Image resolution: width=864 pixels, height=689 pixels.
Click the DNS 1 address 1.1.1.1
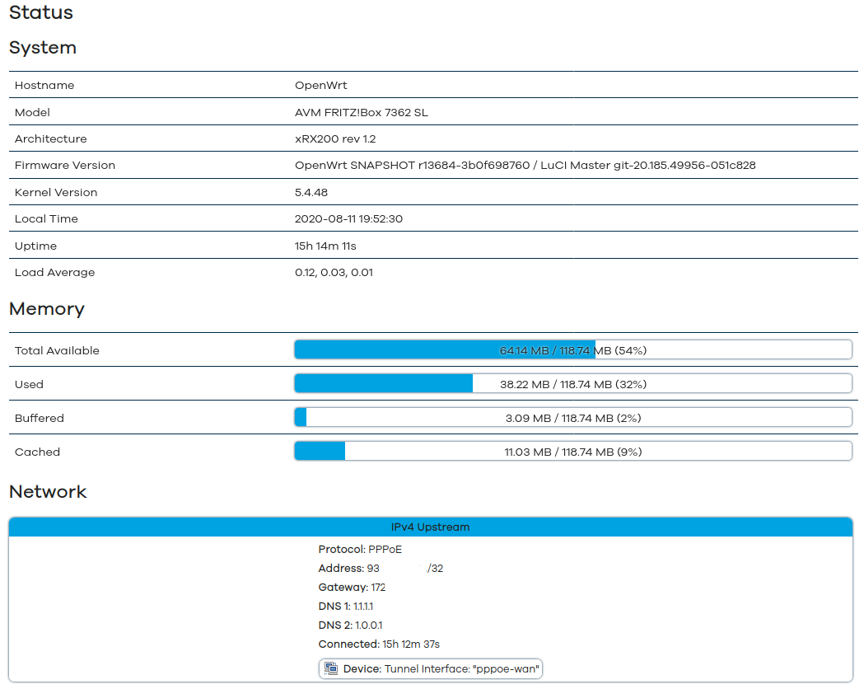363,606
